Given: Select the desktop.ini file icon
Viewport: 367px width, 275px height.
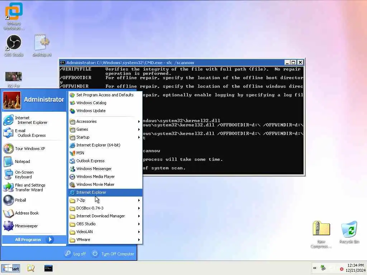Looking at the screenshot, I should (x=42, y=45).
